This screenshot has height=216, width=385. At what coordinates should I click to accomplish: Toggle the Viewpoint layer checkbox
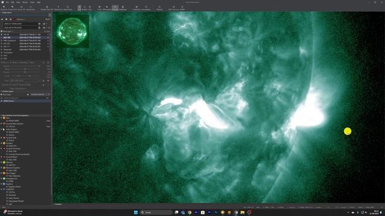pyautogui.click(x=2, y=49)
